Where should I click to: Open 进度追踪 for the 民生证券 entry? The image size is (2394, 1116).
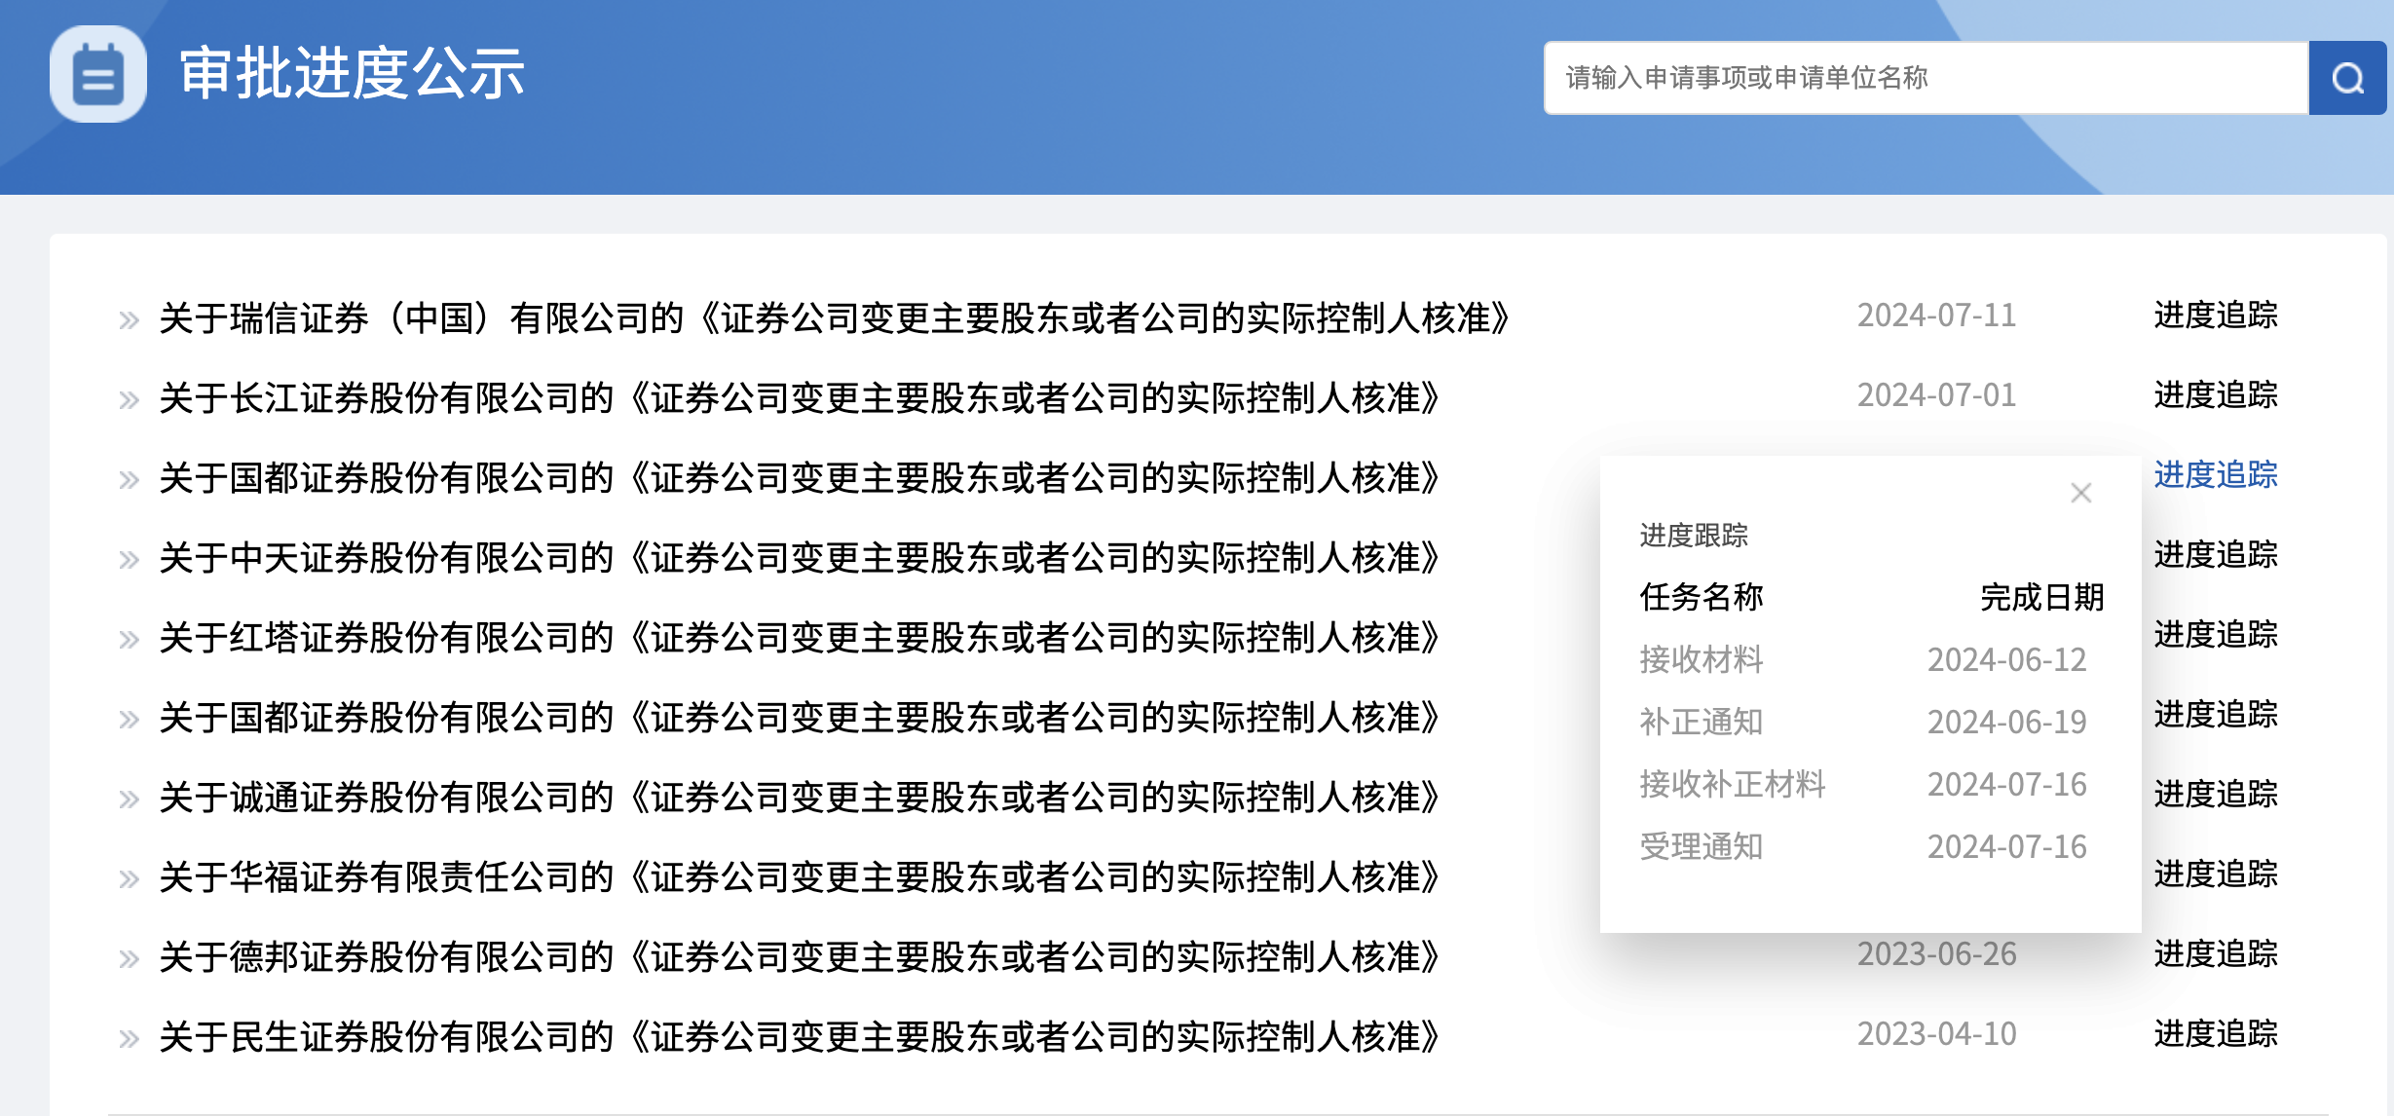2215,1032
